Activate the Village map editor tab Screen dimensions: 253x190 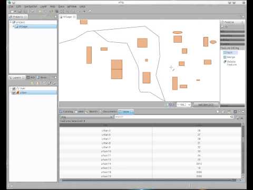pos(68,17)
